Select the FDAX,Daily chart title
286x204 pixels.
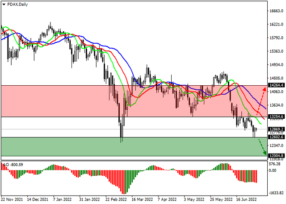click(x=17, y=4)
